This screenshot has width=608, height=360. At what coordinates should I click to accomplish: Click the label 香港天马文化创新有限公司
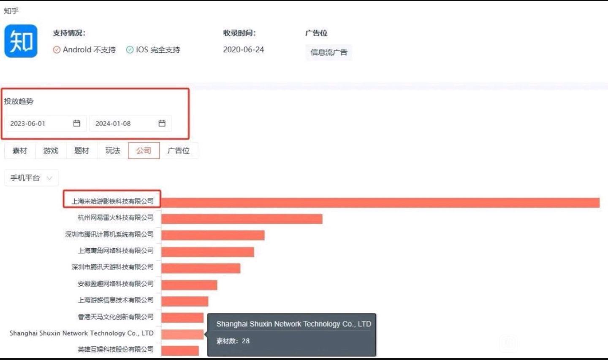click(116, 317)
